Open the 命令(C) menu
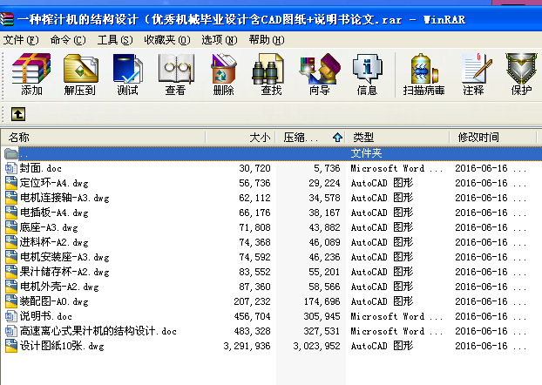The height and width of the screenshot is (385, 542). click(x=68, y=40)
